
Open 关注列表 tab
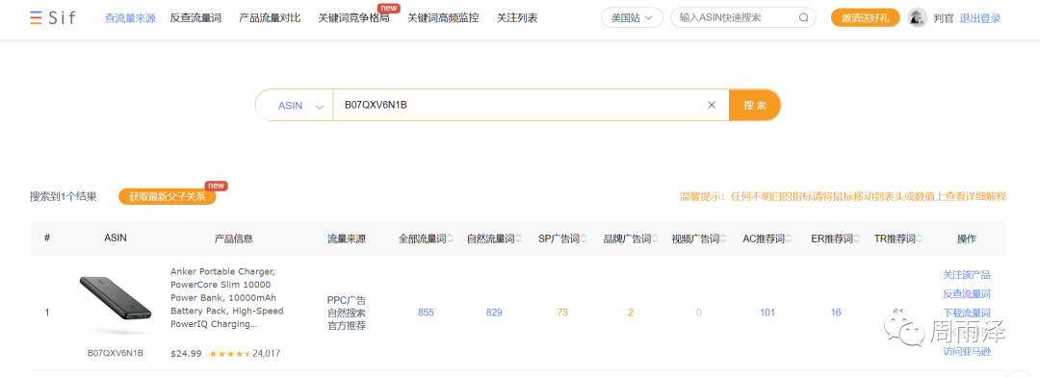tap(517, 18)
